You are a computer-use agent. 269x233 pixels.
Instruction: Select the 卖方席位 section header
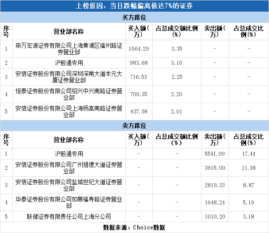(134, 126)
